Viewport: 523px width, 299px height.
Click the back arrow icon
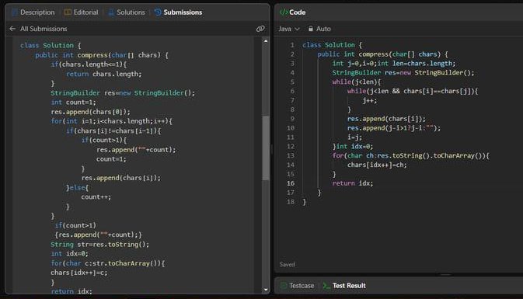click(12, 29)
